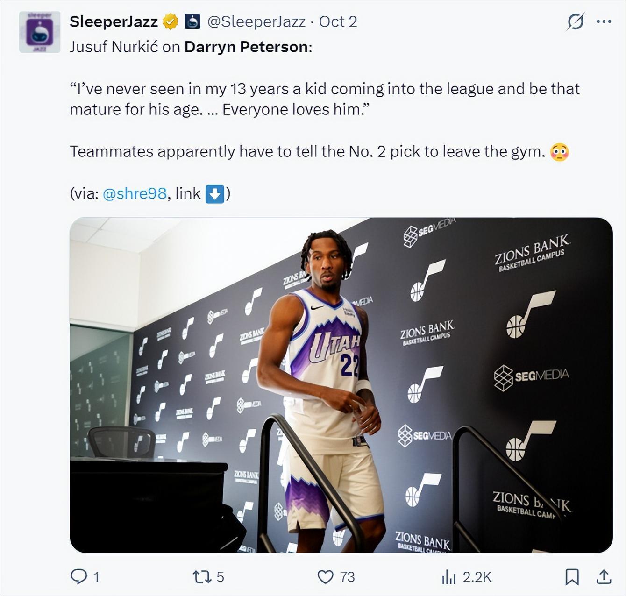Open the Utah Jazz player photo

pos(341,385)
